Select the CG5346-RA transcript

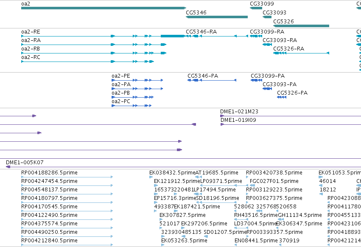[217, 36]
